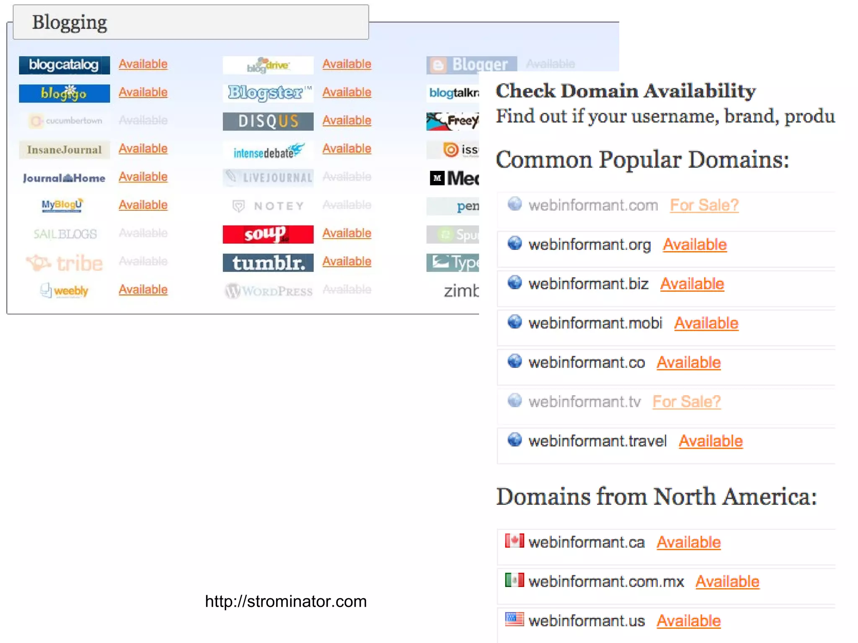The width and height of the screenshot is (858, 643).
Task: Click the tumblr logo
Action: coord(268,262)
